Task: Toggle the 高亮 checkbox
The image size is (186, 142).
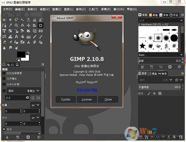Action: pyautogui.click(x=4, y=129)
